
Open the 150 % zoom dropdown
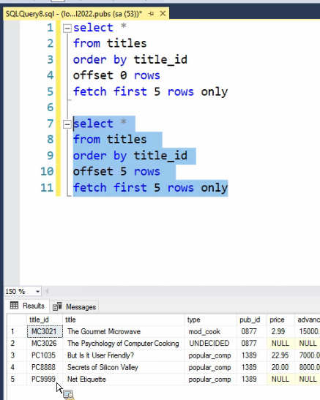(x=37, y=291)
